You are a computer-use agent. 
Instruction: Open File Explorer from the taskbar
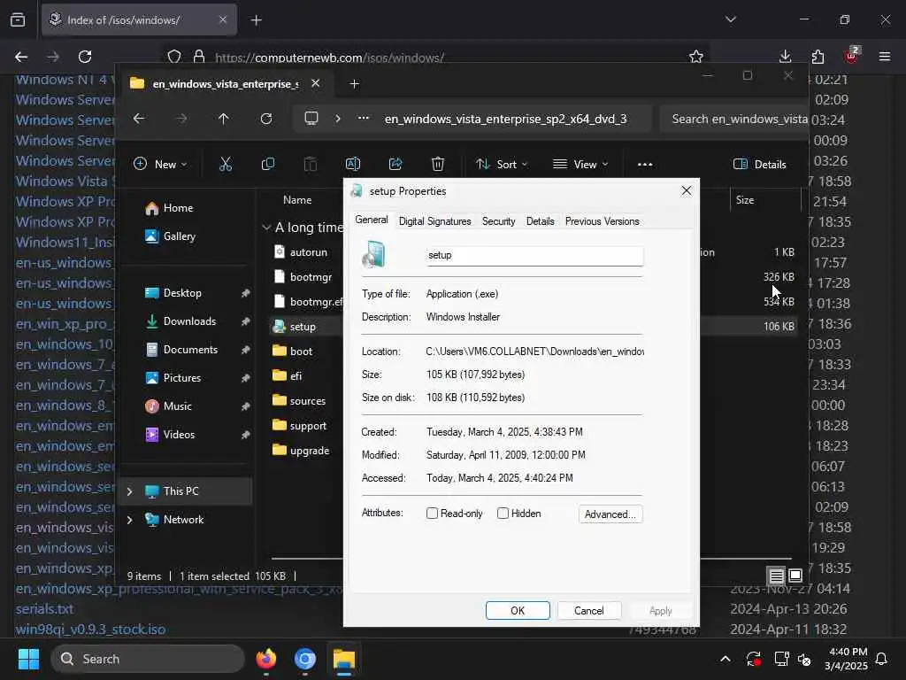click(344, 659)
